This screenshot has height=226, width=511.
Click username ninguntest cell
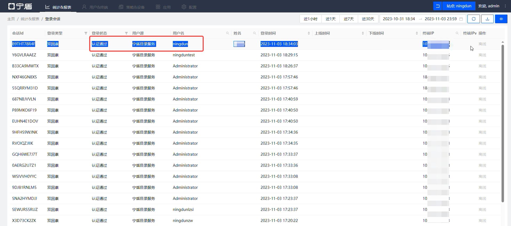pos(184,55)
